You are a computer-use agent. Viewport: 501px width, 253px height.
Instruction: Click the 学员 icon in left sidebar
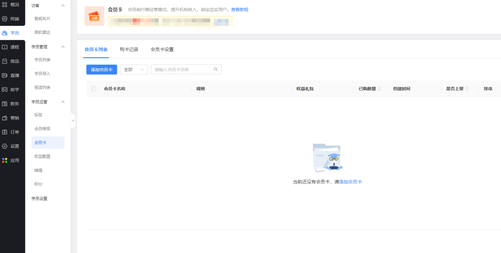[x=5, y=33]
